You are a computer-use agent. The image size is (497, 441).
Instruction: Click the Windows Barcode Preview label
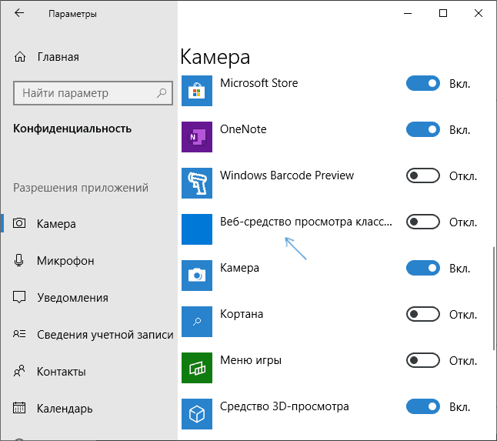(x=287, y=175)
